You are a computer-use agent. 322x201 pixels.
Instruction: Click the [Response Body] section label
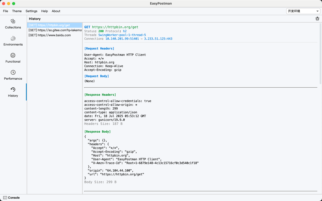click(x=97, y=132)
